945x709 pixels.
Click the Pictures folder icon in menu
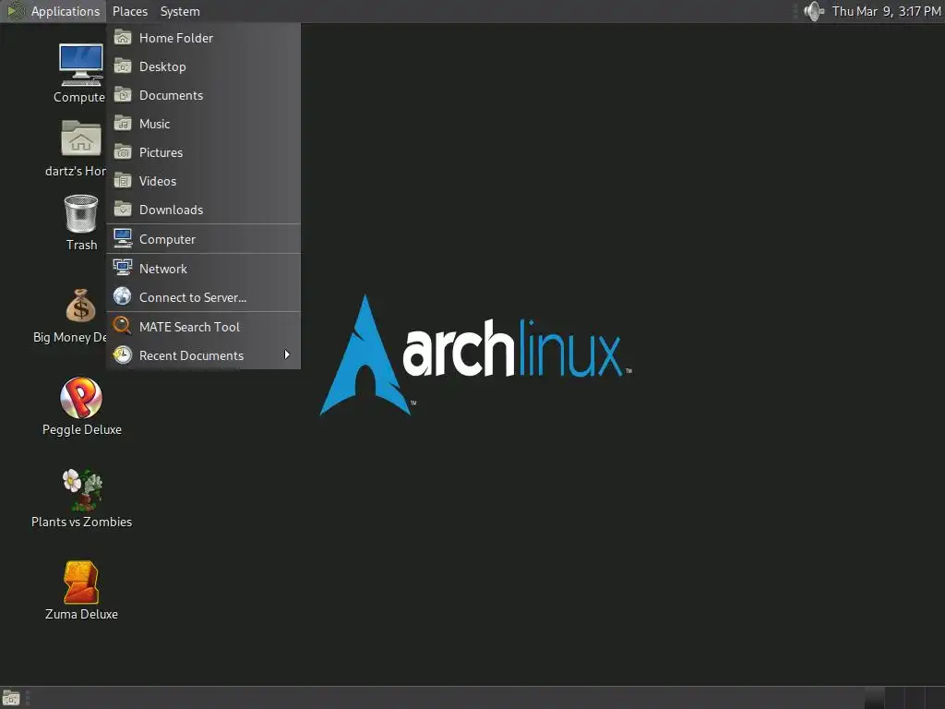click(x=123, y=152)
